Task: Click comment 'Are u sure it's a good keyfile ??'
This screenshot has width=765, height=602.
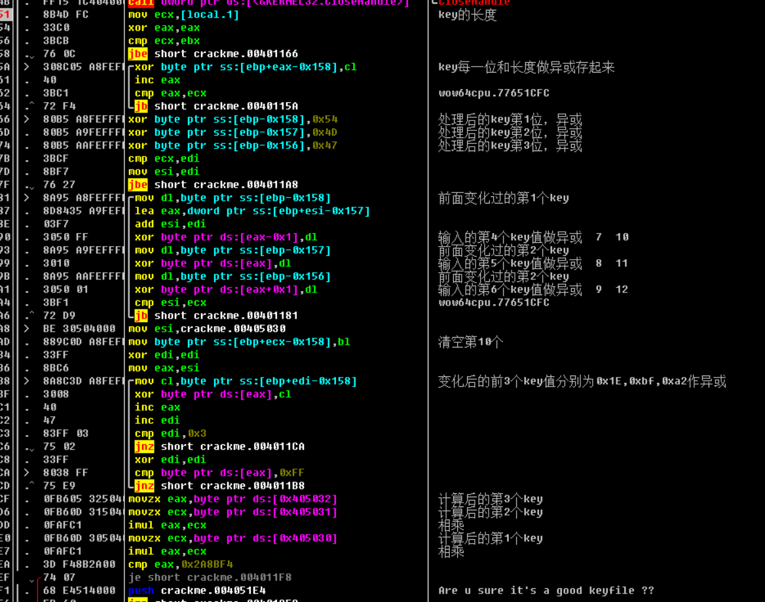Action: (x=546, y=591)
